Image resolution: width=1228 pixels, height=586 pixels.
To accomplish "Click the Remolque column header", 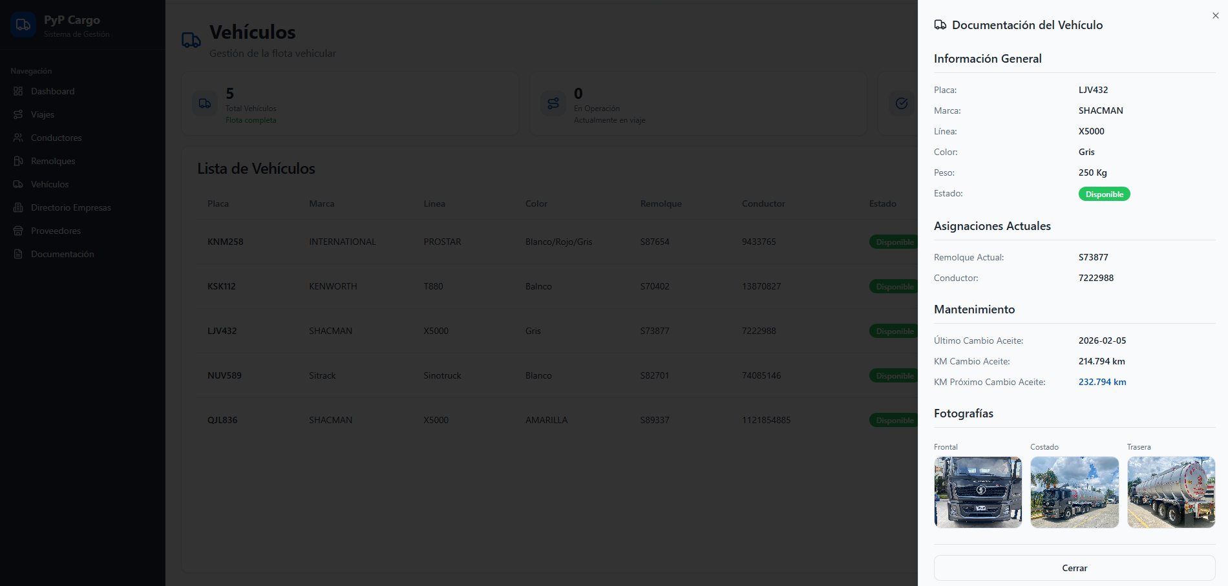I will click(x=661, y=204).
